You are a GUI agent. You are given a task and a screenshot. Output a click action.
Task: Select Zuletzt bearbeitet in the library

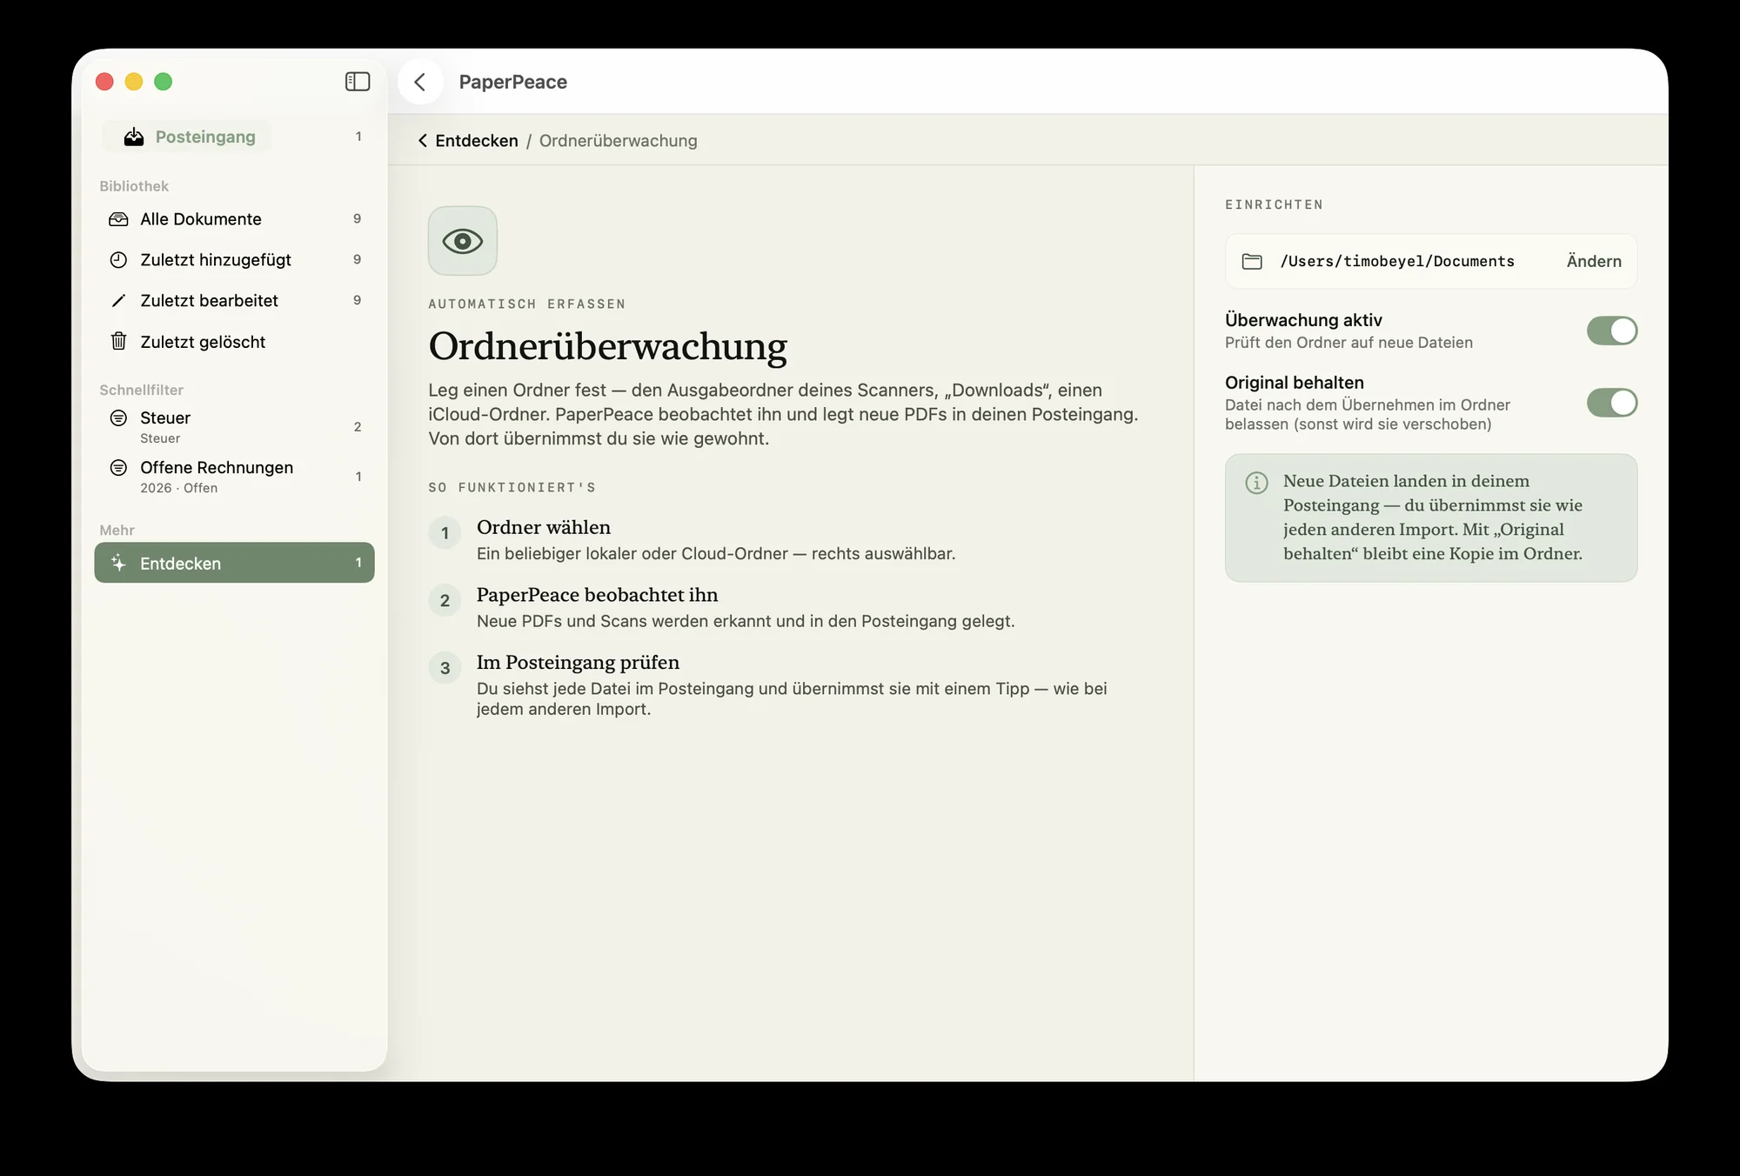tap(234, 301)
